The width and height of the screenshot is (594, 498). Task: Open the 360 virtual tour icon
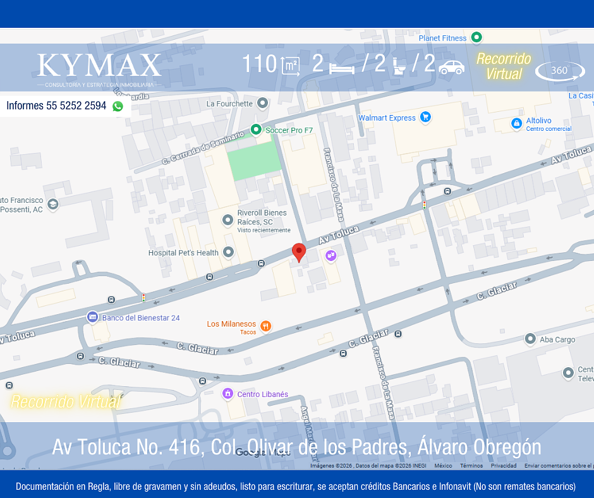tap(559, 71)
